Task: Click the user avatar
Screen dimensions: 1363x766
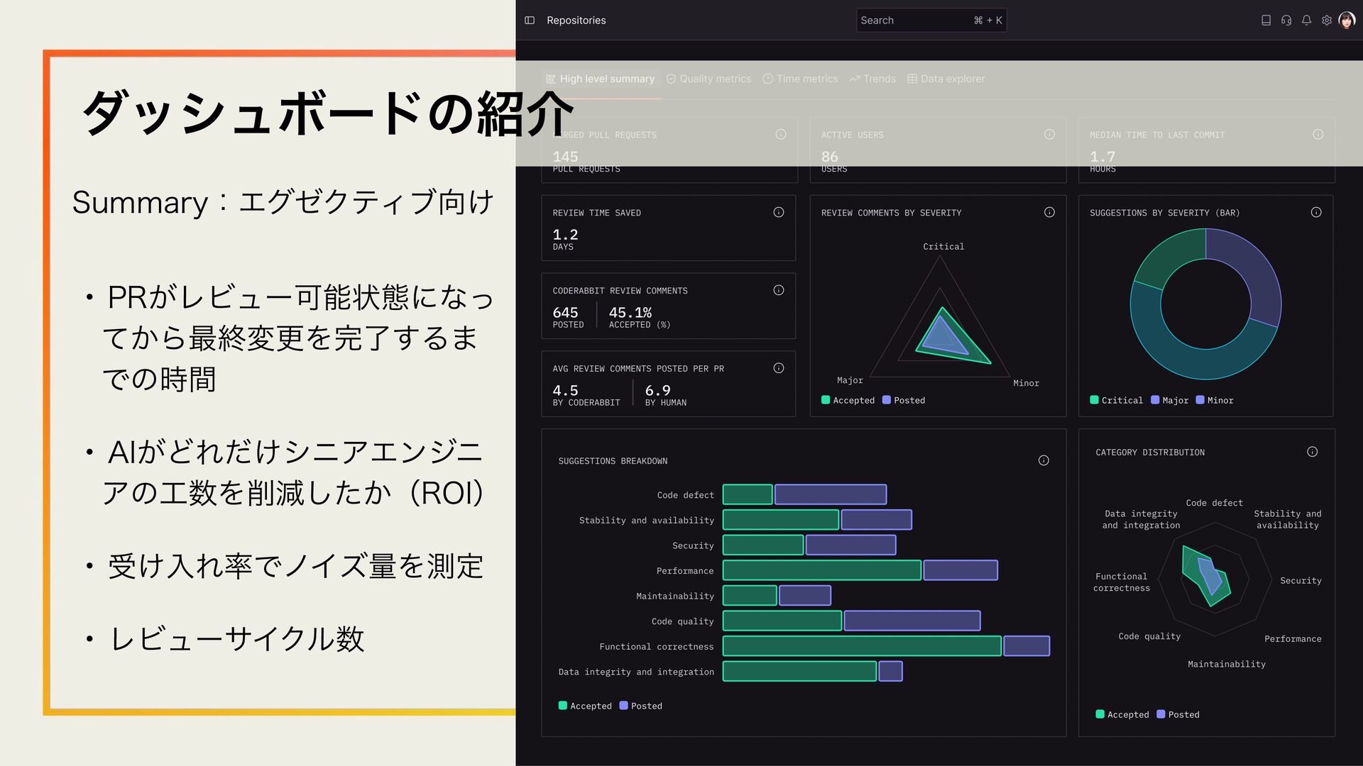Action: [x=1347, y=21]
